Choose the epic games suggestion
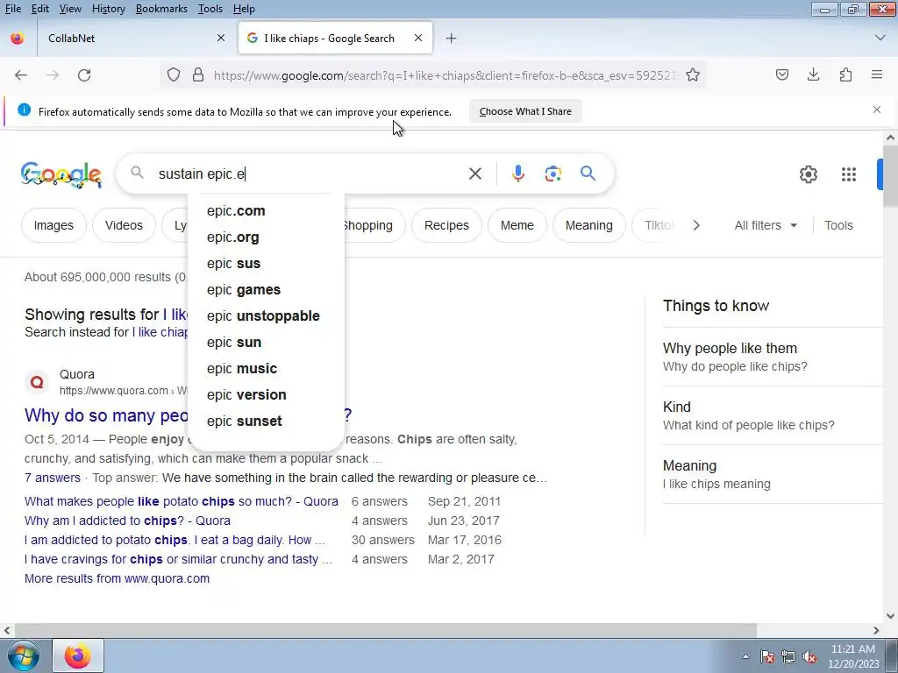898x673 pixels. (x=267, y=289)
